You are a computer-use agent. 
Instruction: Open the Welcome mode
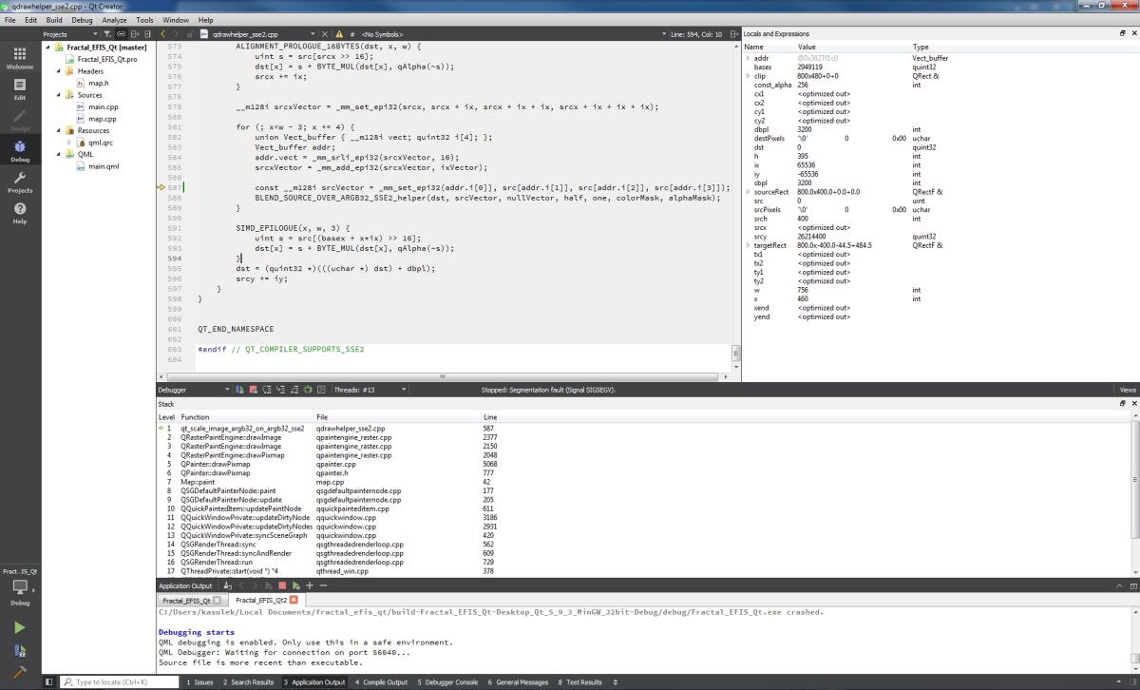[x=20, y=58]
